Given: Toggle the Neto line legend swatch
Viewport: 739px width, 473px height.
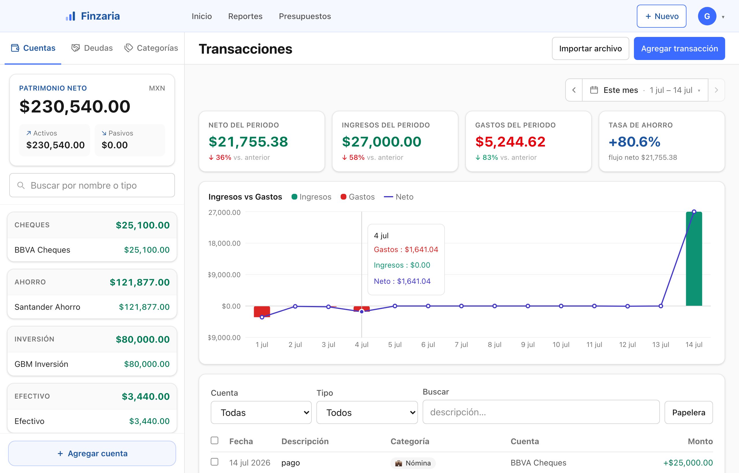Looking at the screenshot, I should click(x=389, y=197).
